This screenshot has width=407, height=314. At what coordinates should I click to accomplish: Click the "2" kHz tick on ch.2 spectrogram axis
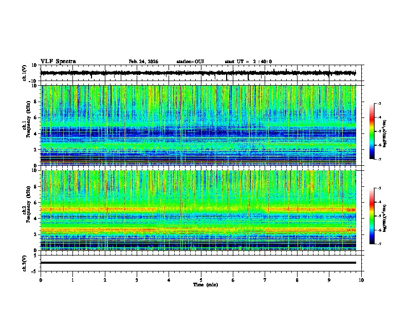tap(36, 234)
